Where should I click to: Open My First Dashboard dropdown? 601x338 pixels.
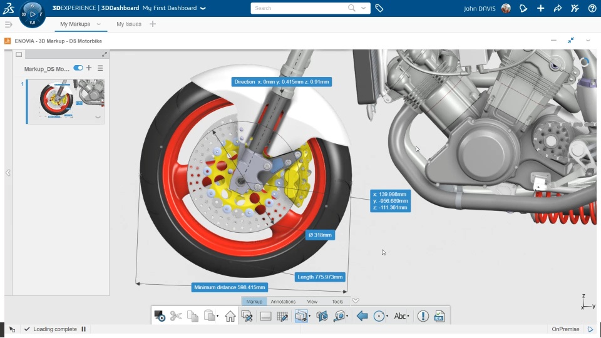203,8
